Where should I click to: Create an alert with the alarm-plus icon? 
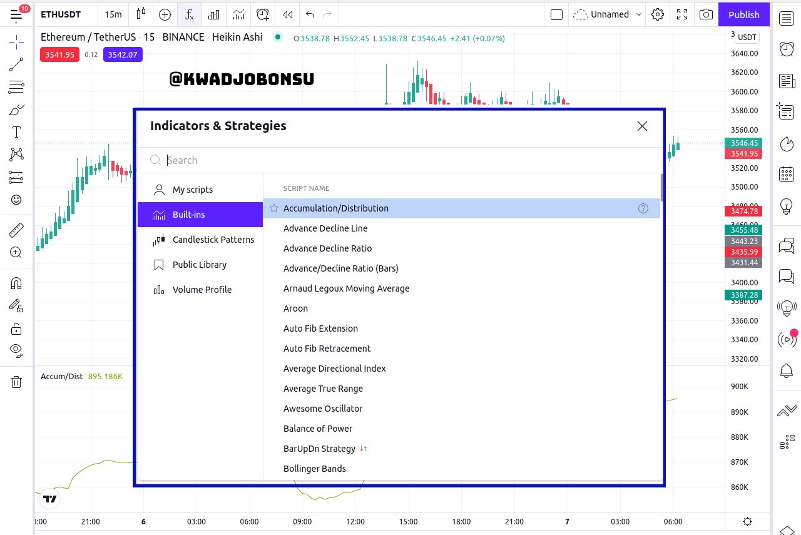263,14
